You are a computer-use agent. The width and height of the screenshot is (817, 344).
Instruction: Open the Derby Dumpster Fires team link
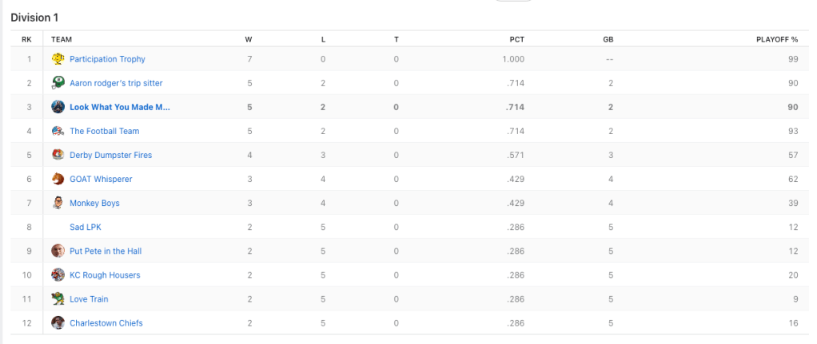point(110,155)
